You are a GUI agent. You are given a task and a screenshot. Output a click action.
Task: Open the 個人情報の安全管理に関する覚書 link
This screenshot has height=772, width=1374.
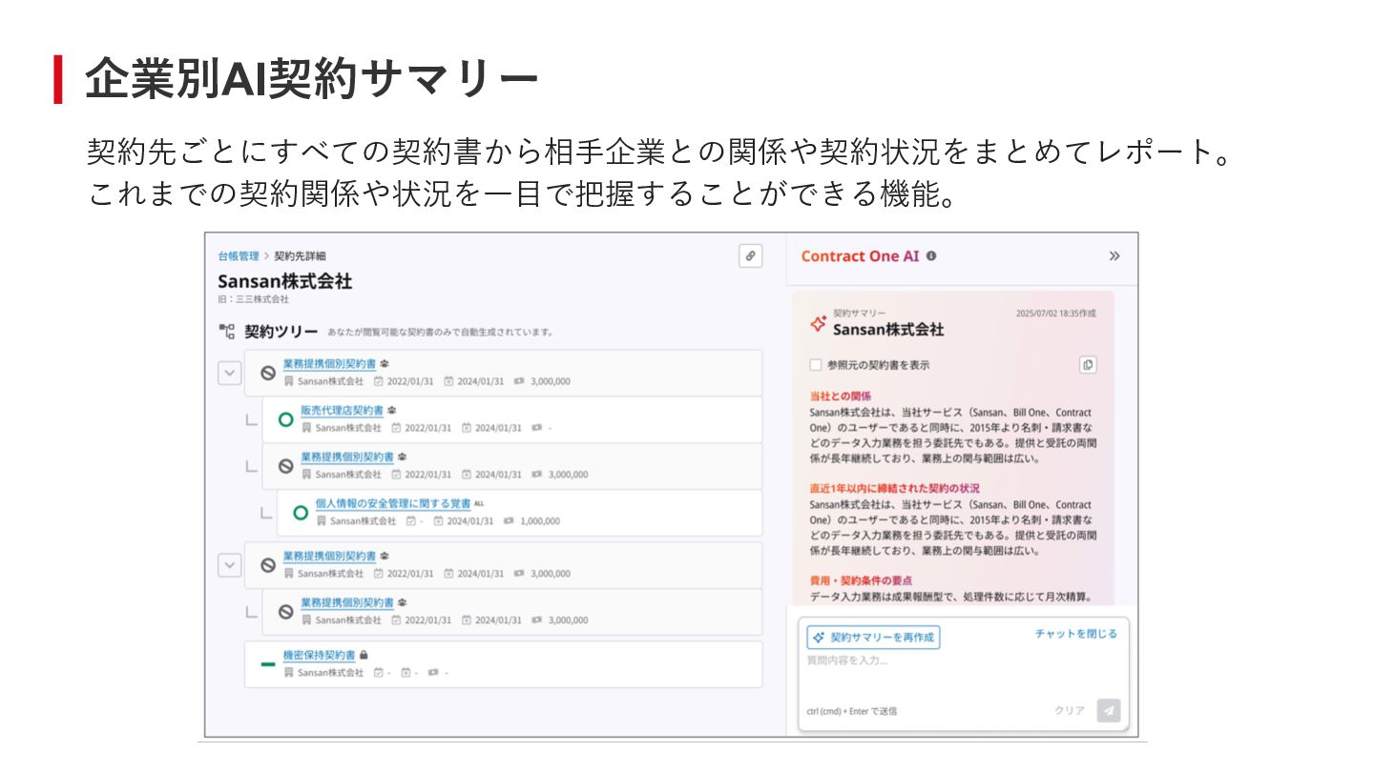point(393,503)
